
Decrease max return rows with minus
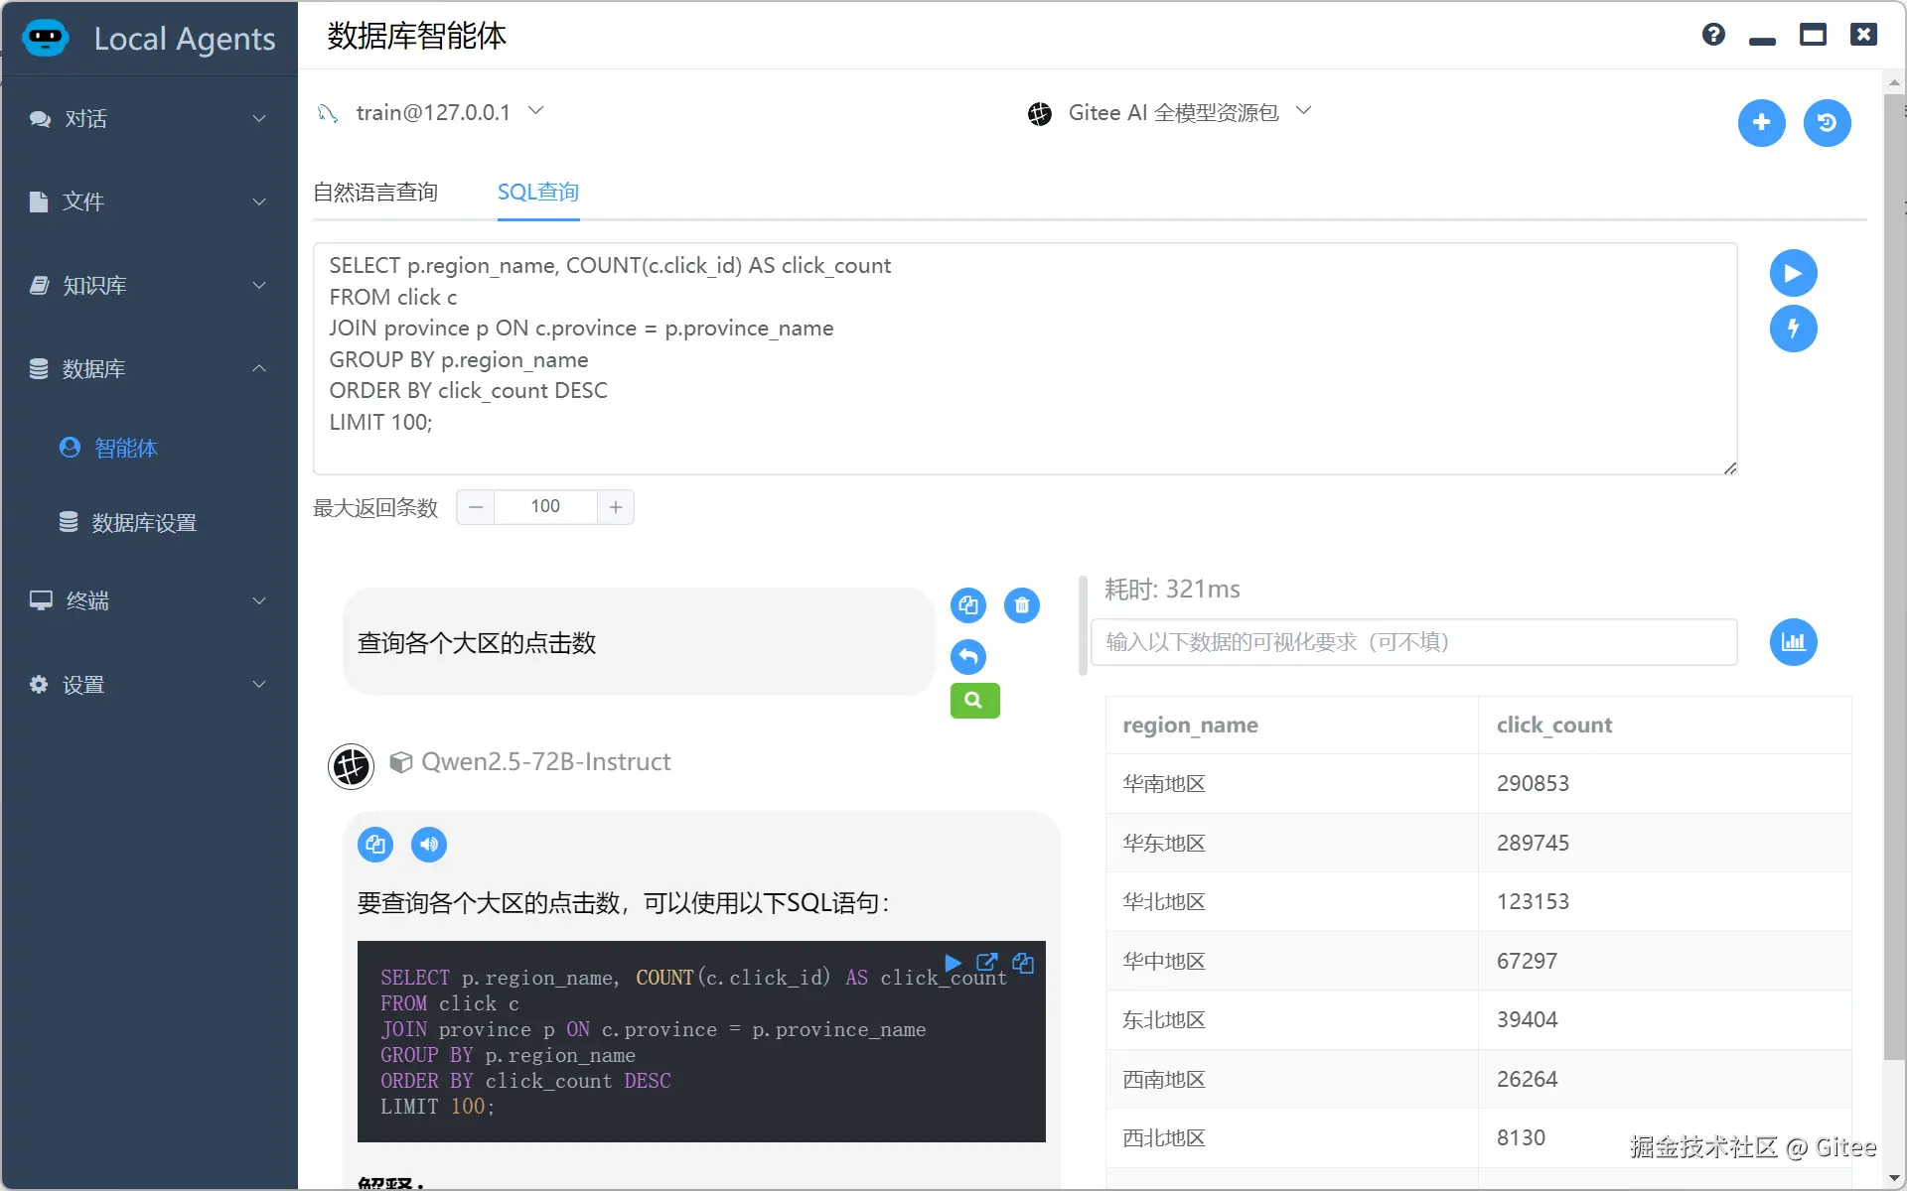coord(476,507)
